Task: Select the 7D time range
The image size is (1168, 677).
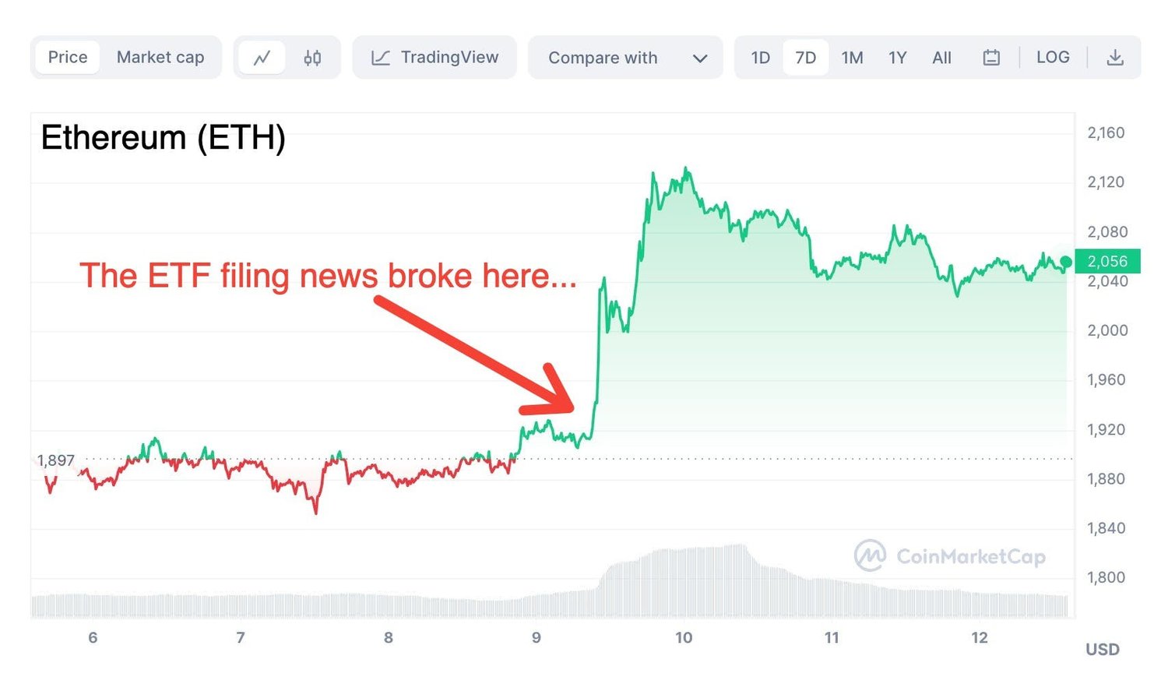Action: [805, 58]
